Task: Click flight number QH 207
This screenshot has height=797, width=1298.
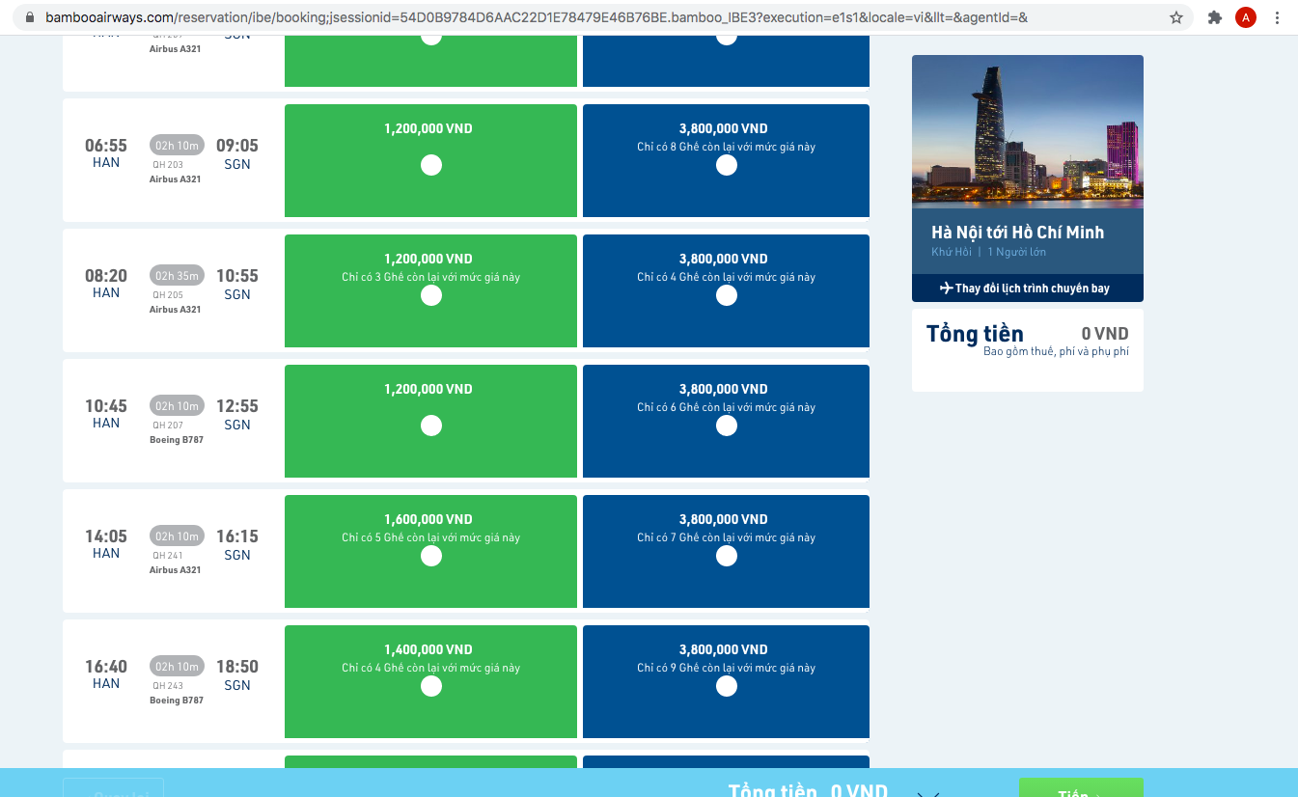Action: click(x=168, y=426)
